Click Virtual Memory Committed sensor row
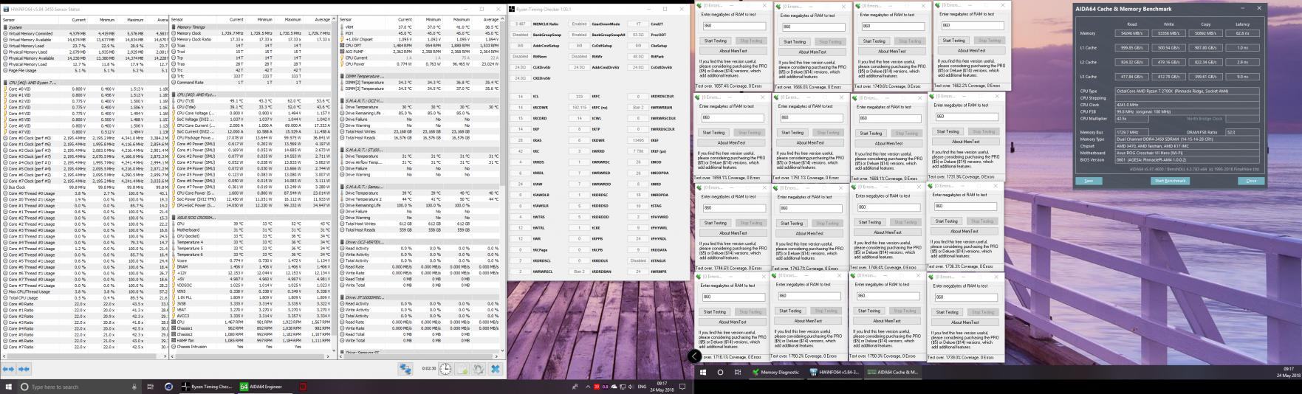Image resolution: width=1302 pixels, height=394 pixels. tap(84, 33)
